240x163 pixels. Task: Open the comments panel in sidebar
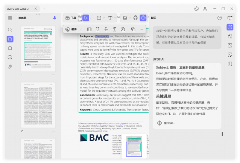pos(10,57)
